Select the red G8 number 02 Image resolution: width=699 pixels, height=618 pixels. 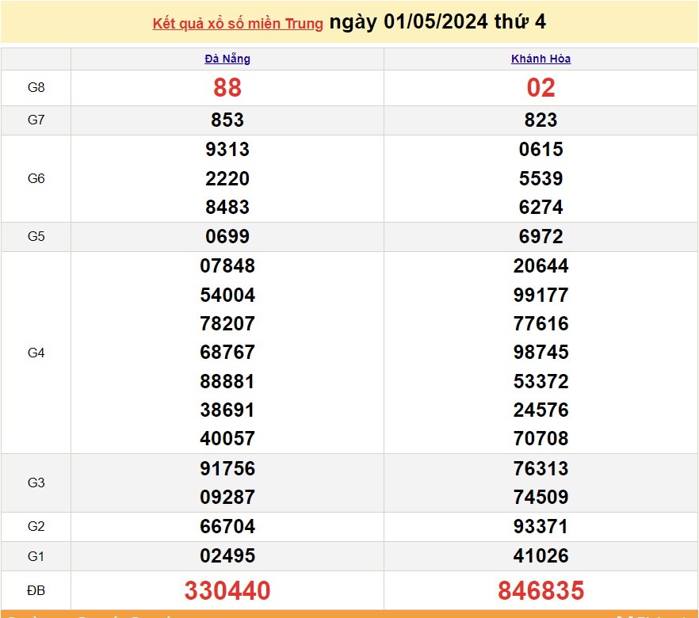[540, 87]
